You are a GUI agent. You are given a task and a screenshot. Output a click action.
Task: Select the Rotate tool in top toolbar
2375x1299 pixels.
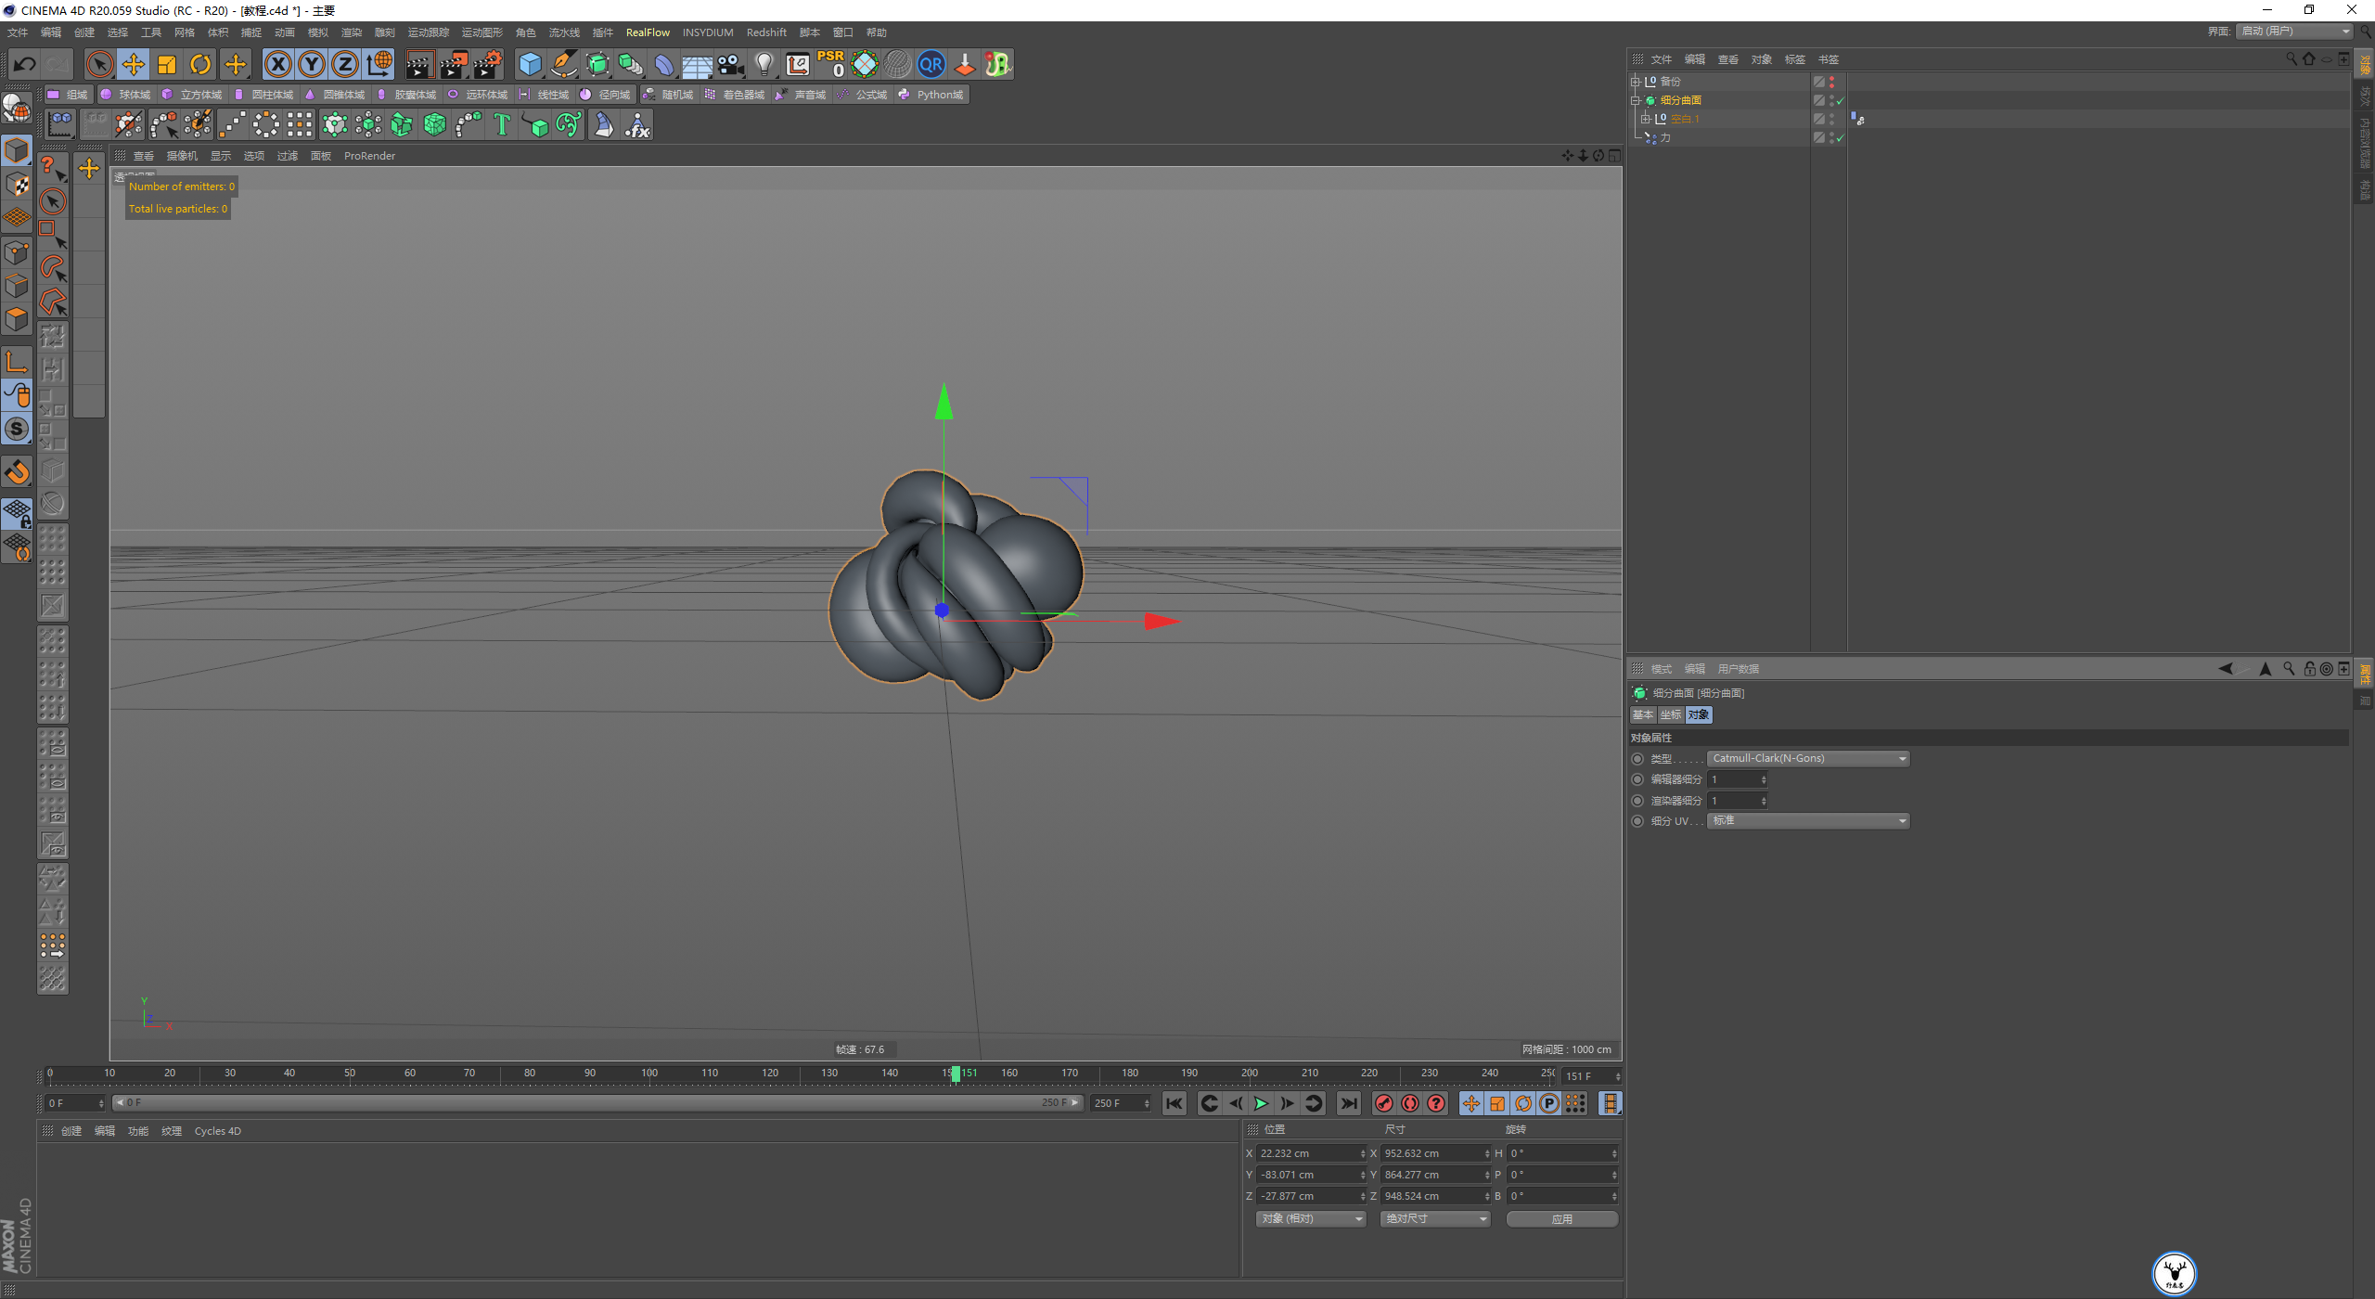(200, 64)
